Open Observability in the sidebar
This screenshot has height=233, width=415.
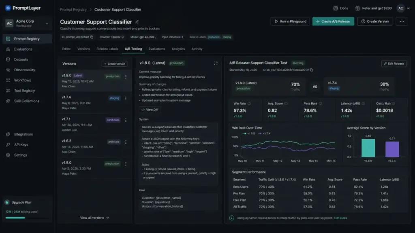click(x=27, y=70)
